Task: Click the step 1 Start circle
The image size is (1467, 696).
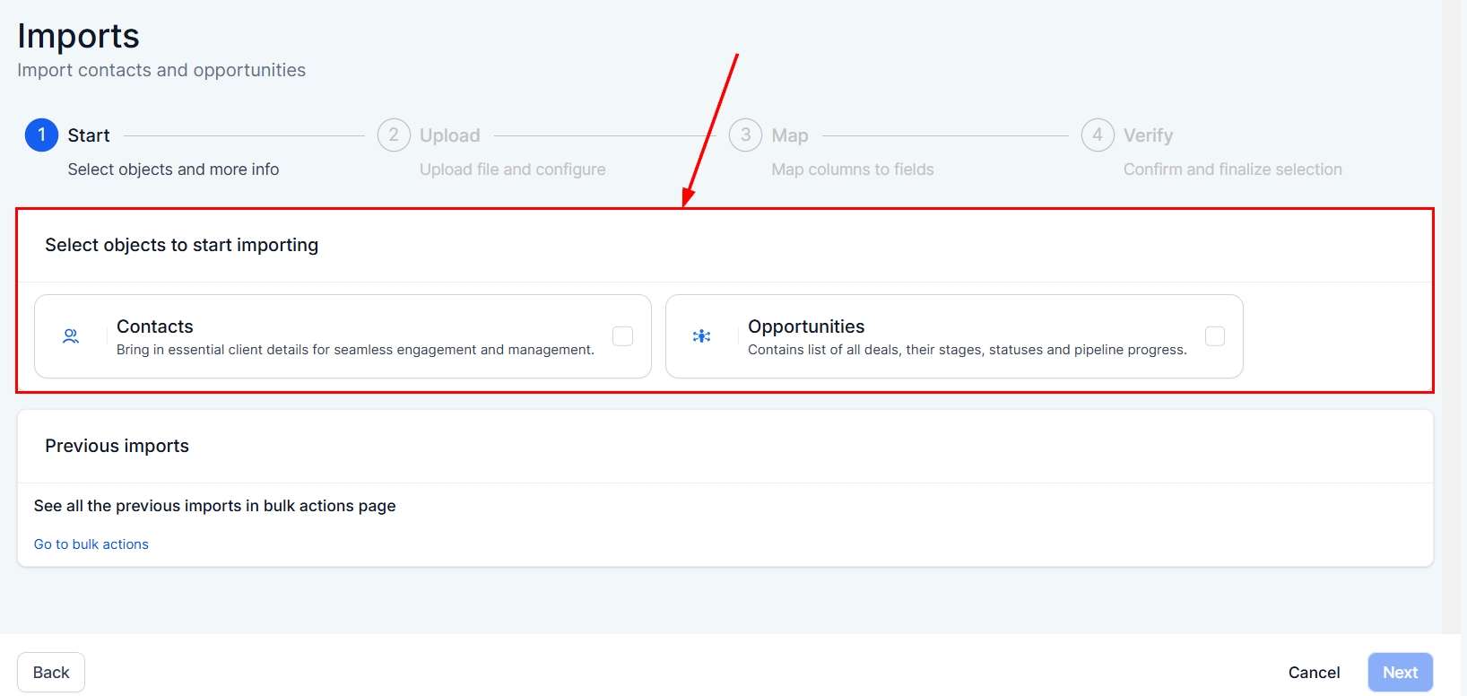Action: tap(41, 135)
